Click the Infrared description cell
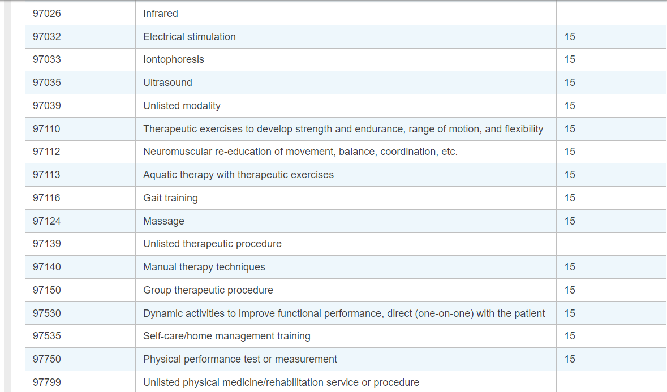This screenshot has height=392, width=667. click(x=346, y=14)
